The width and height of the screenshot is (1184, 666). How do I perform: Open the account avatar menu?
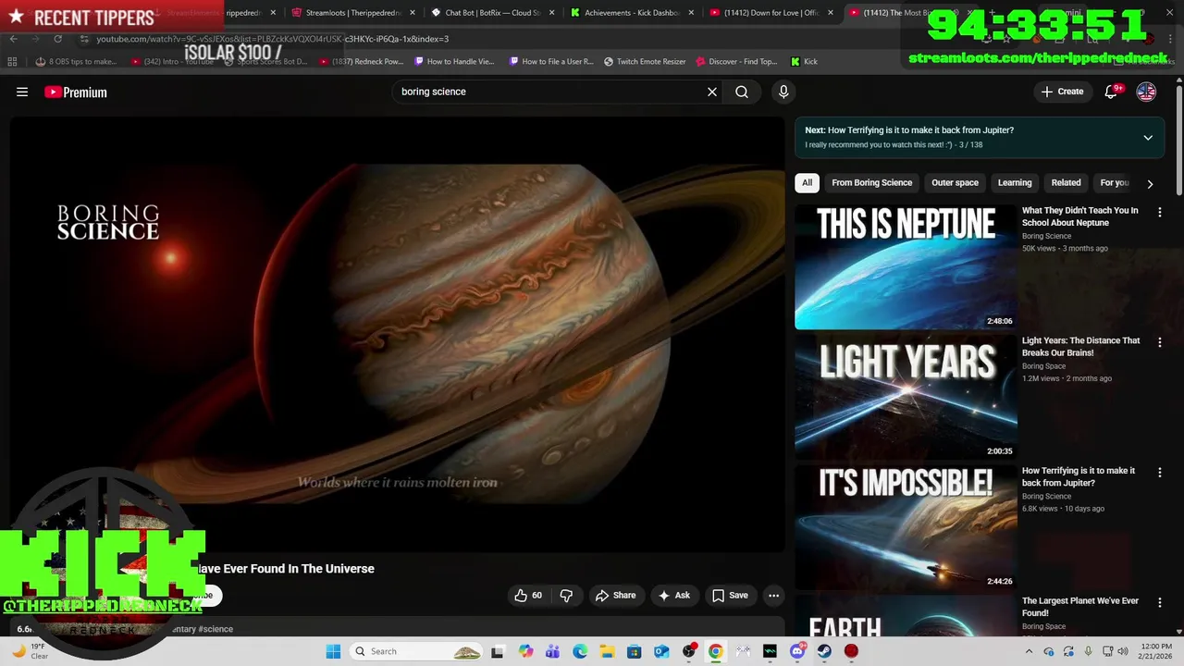[x=1146, y=92]
